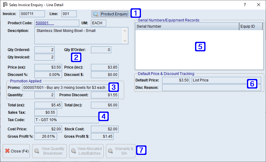
Task: Click the red X Close icon
Action: click(7, 151)
